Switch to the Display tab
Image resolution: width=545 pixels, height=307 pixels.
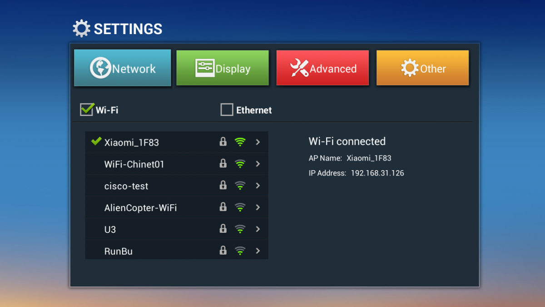[x=223, y=68]
